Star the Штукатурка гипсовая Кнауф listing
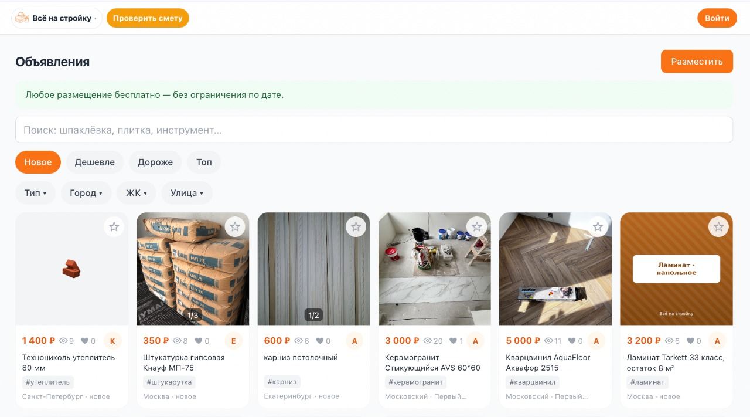Viewport: 750px width, 417px height. pyautogui.click(x=235, y=227)
